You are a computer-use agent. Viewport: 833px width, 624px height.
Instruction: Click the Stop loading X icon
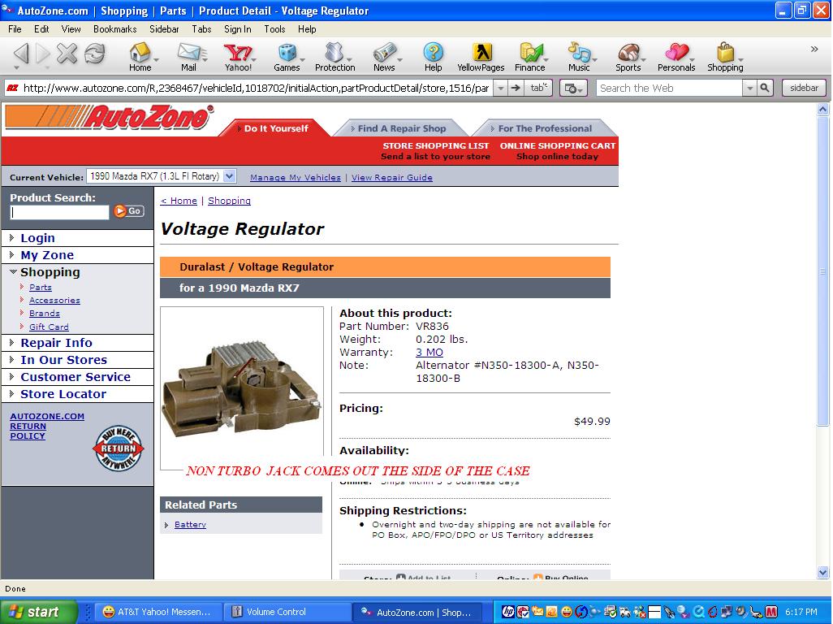[67, 54]
